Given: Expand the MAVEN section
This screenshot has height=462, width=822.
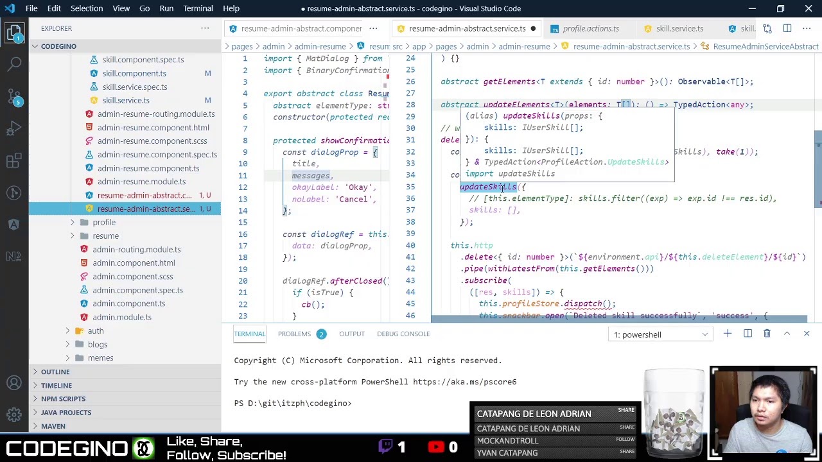Looking at the screenshot, I should coord(125,425).
